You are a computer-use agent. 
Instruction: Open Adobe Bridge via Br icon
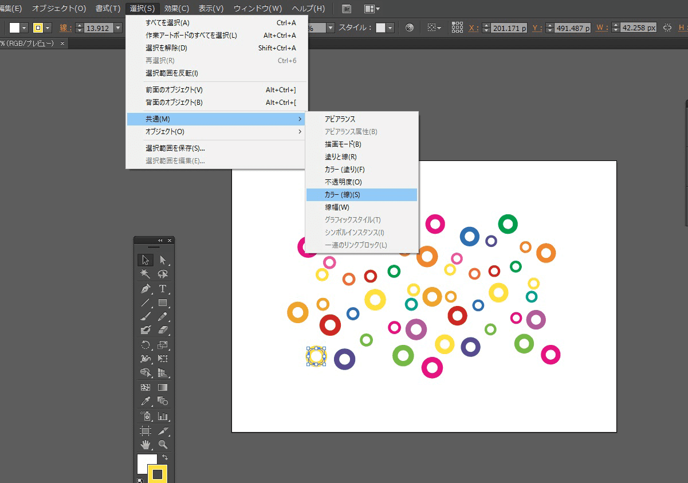[346, 9]
